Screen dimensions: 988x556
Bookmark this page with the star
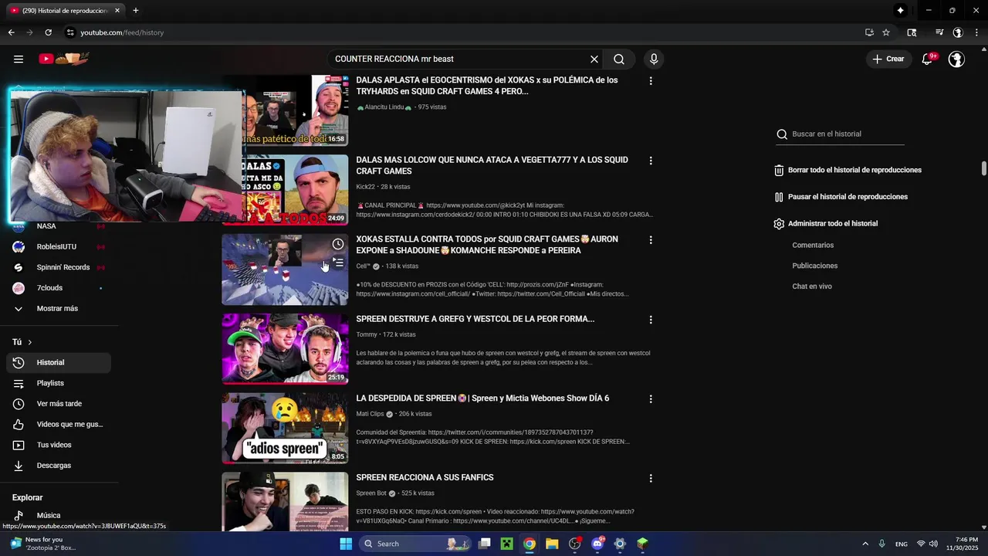[886, 32]
